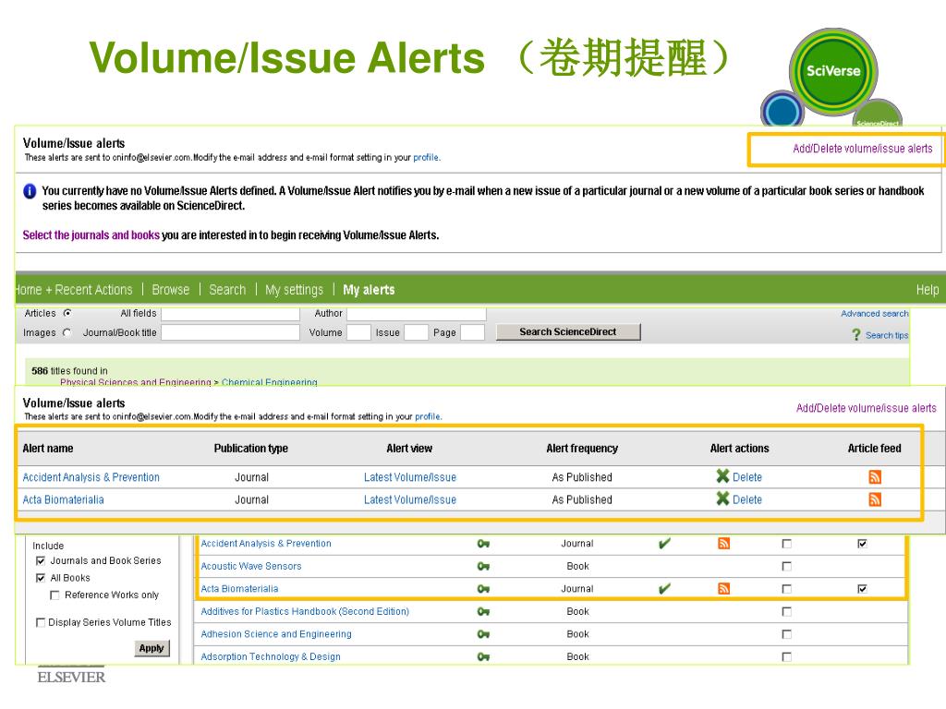The image size is (946, 709).
Task: Click key icon next to Acoustic Wave Sensors
Action: [483, 566]
